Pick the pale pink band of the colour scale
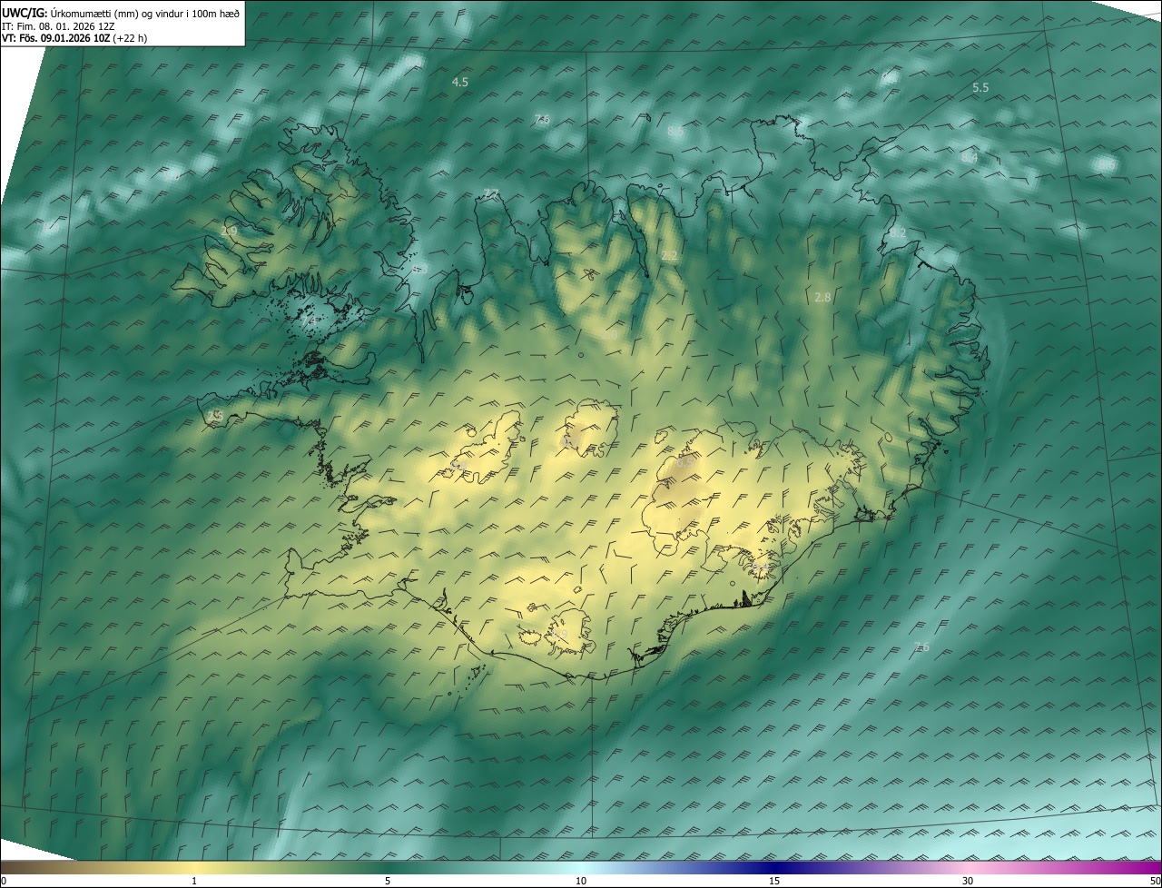1162x888 pixels. point(968,868)
